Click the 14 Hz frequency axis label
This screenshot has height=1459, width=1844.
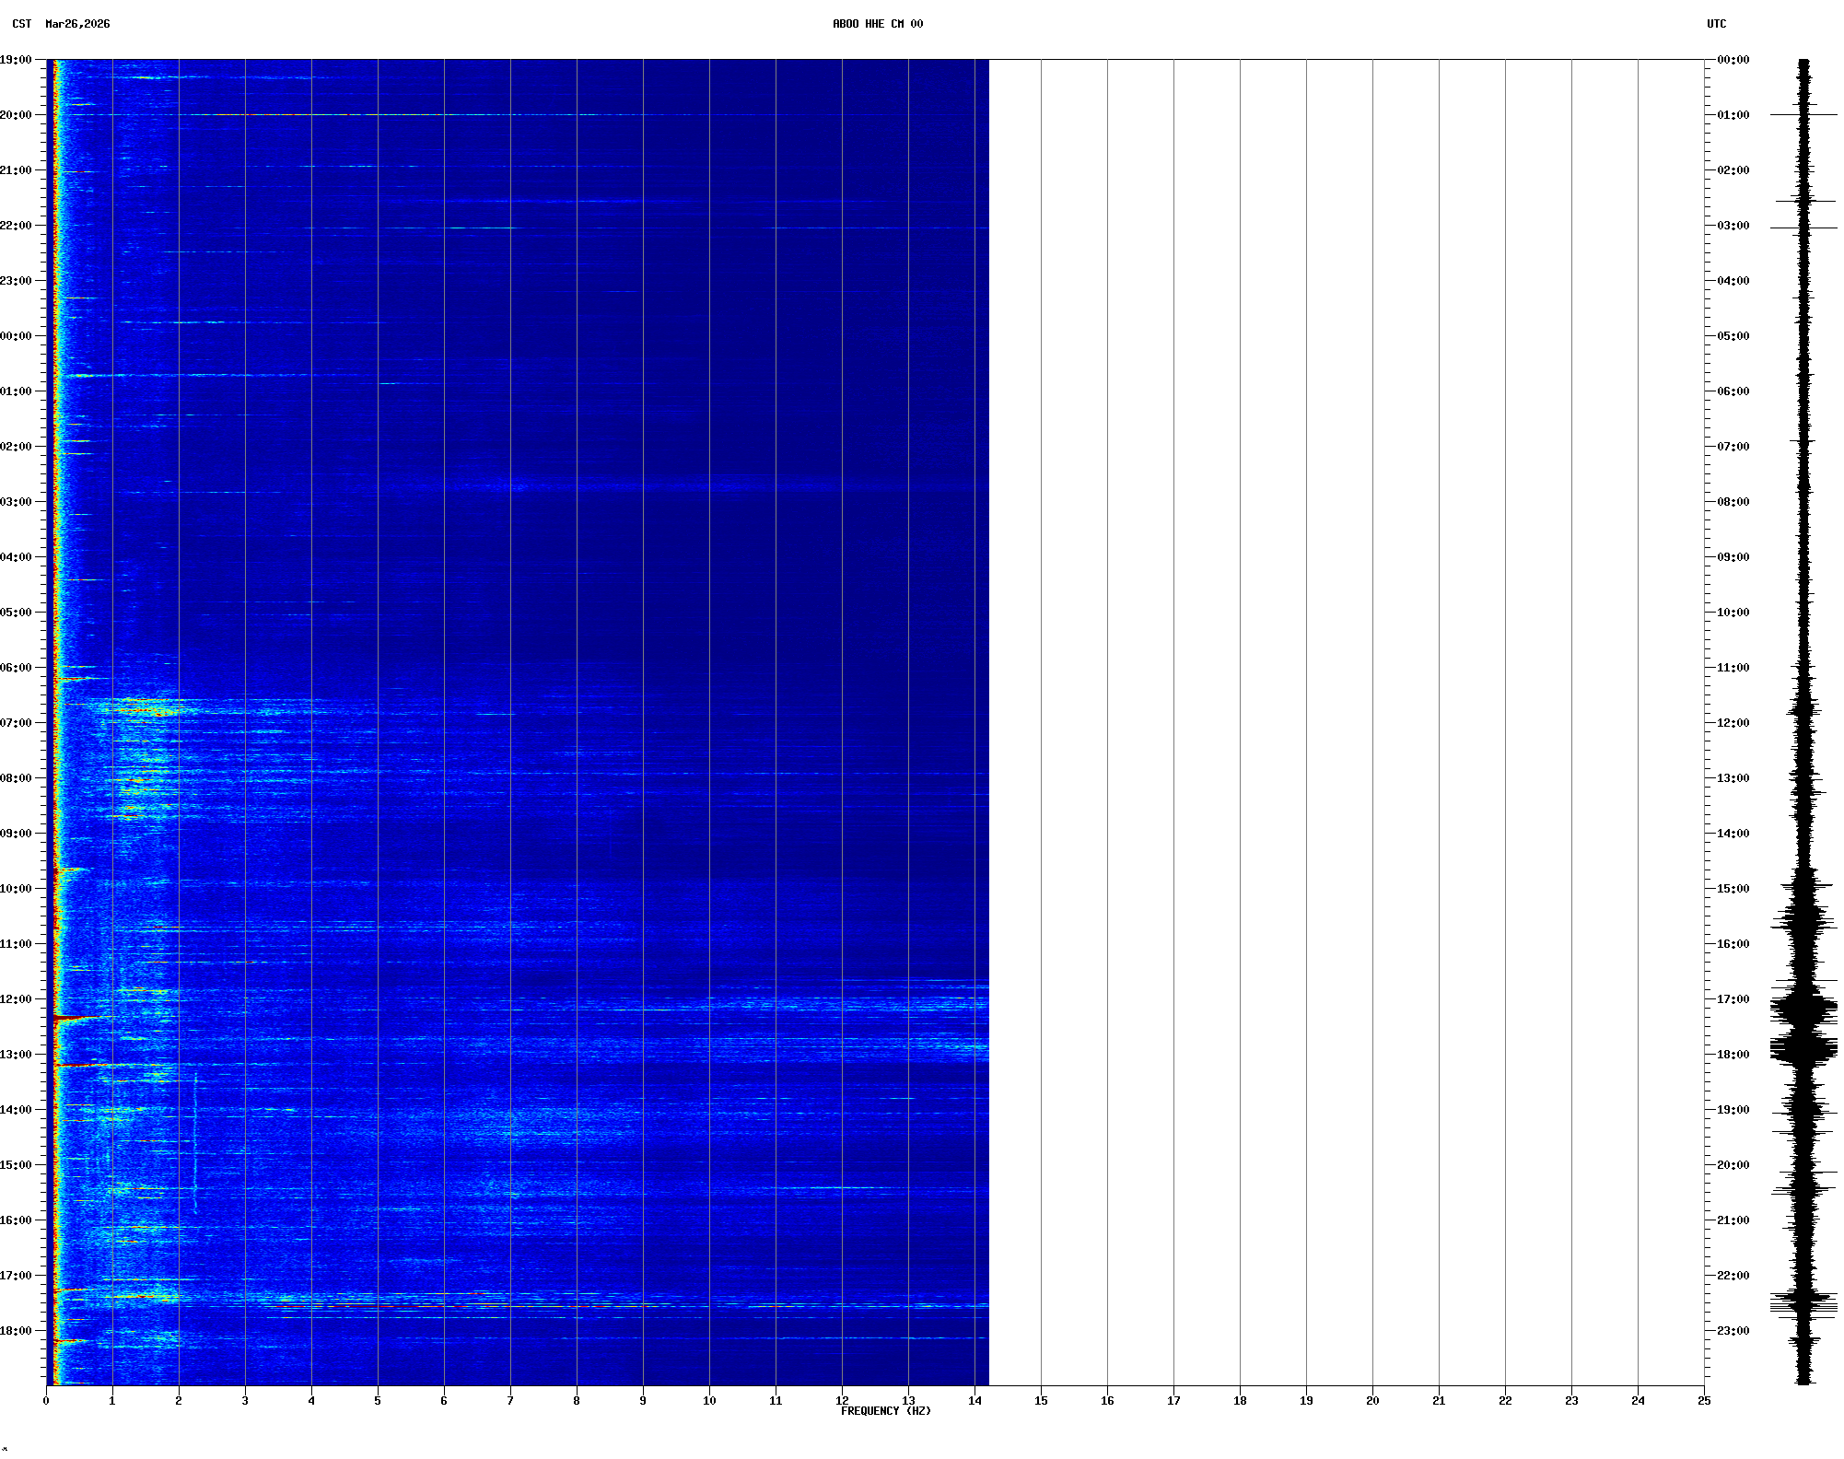point(975,1401)
